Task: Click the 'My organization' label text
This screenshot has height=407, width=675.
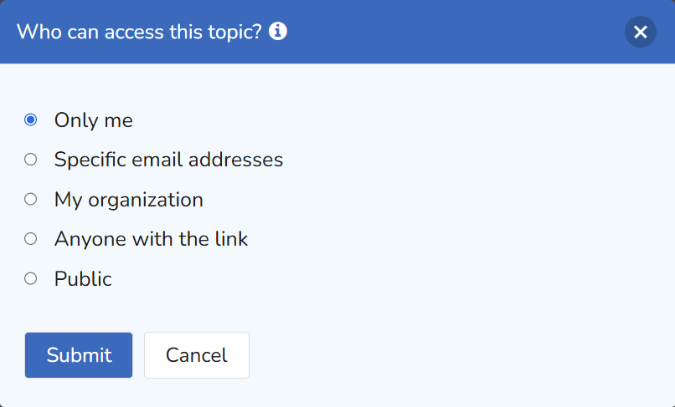Action: point(129,200)
